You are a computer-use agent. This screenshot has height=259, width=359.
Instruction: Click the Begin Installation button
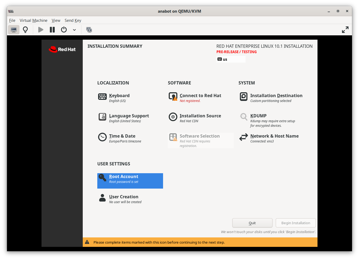coord(296,223)
